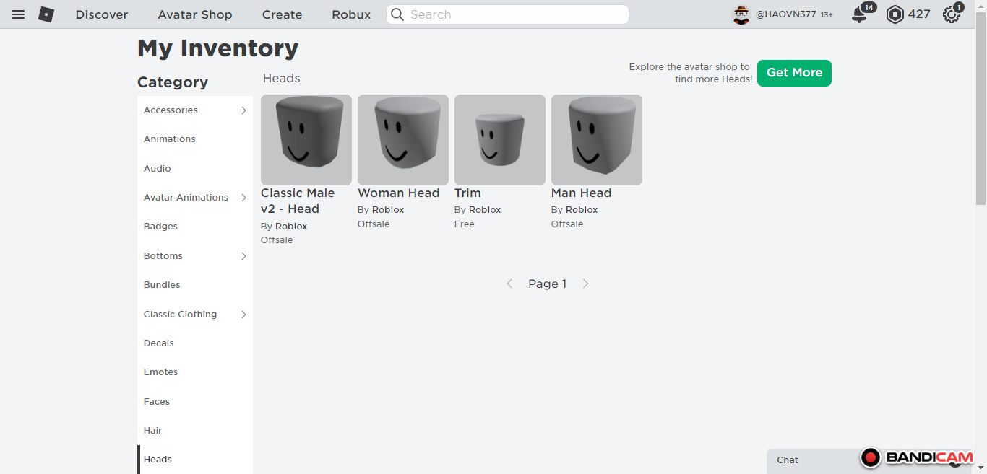Viewport: 987px width, 474px height.
Task: Click the Robux currency icon
Action: [x=895, y=14]
